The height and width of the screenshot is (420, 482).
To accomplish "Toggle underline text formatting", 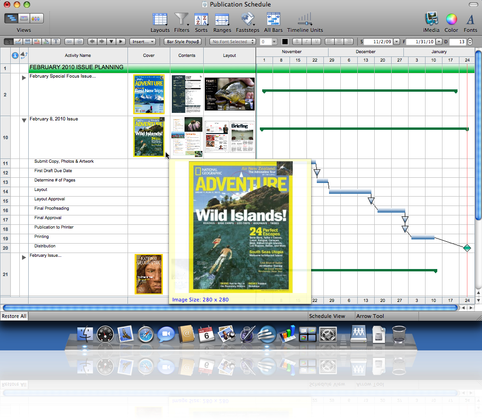I will click(x=317, y=41).
